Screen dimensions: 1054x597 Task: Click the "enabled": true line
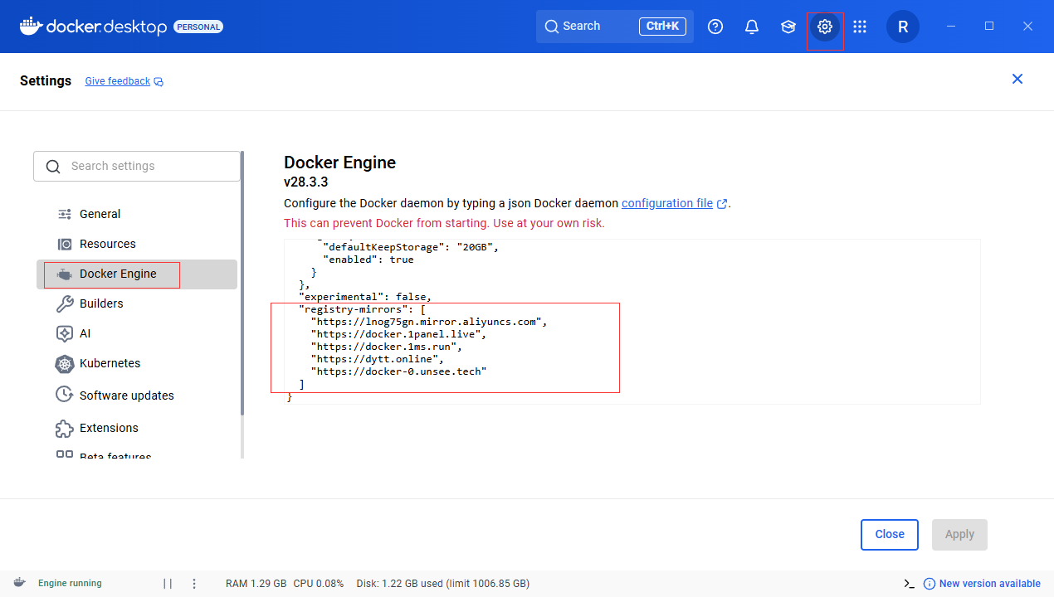pyautogui.click(x=368, y=260)
